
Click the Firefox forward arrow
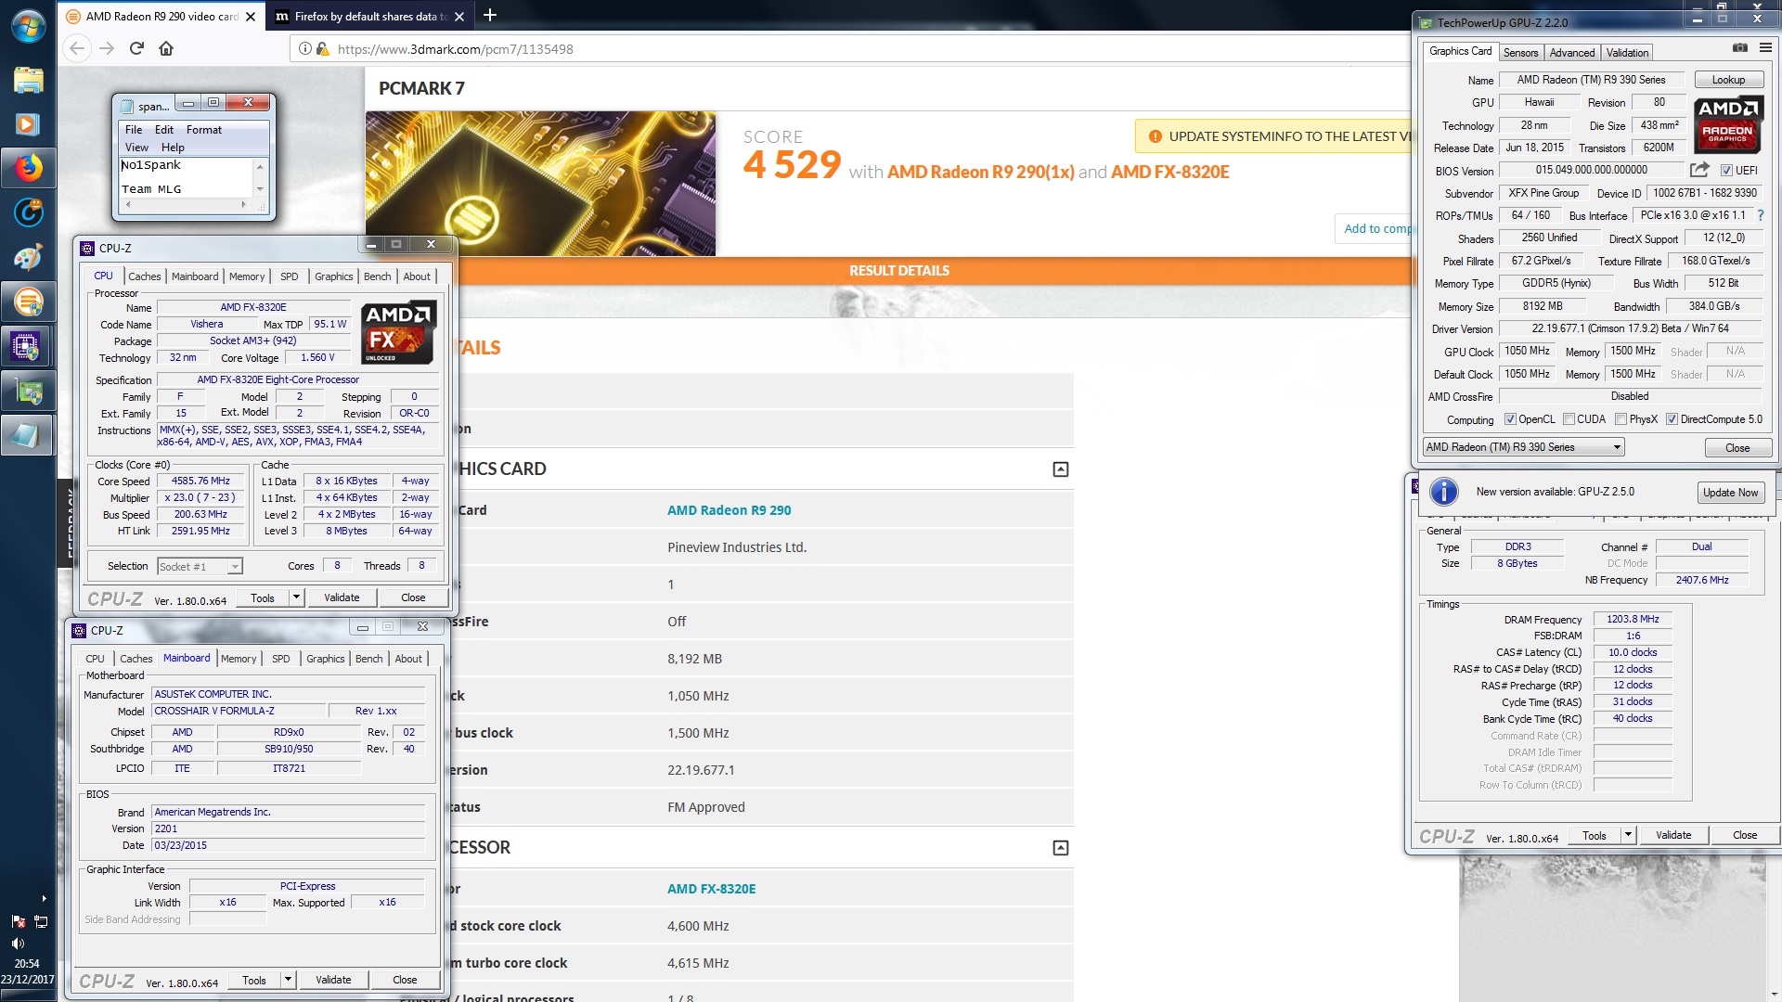point(107,48)
